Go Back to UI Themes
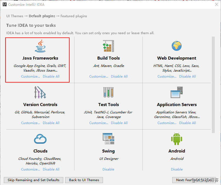Image resolution: width=221 pixels, height=185 pixels. pyautogui.click(x=84, y=180)
